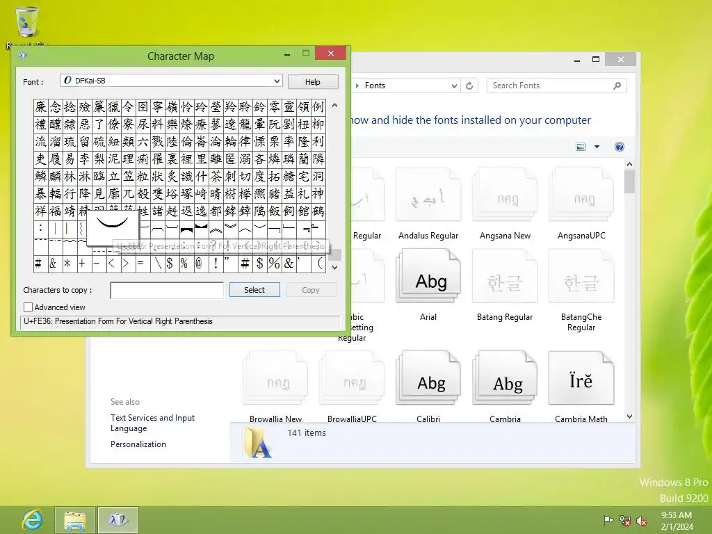The height and width of the screenshot is (534, 712).
Task: Click the Fonts window scrollbar thumb
Action: [629, 181]
